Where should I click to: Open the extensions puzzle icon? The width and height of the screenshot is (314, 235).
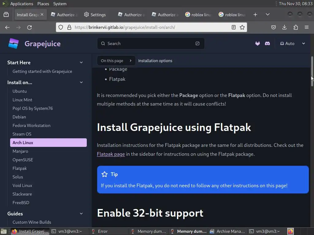coord(296,27)
